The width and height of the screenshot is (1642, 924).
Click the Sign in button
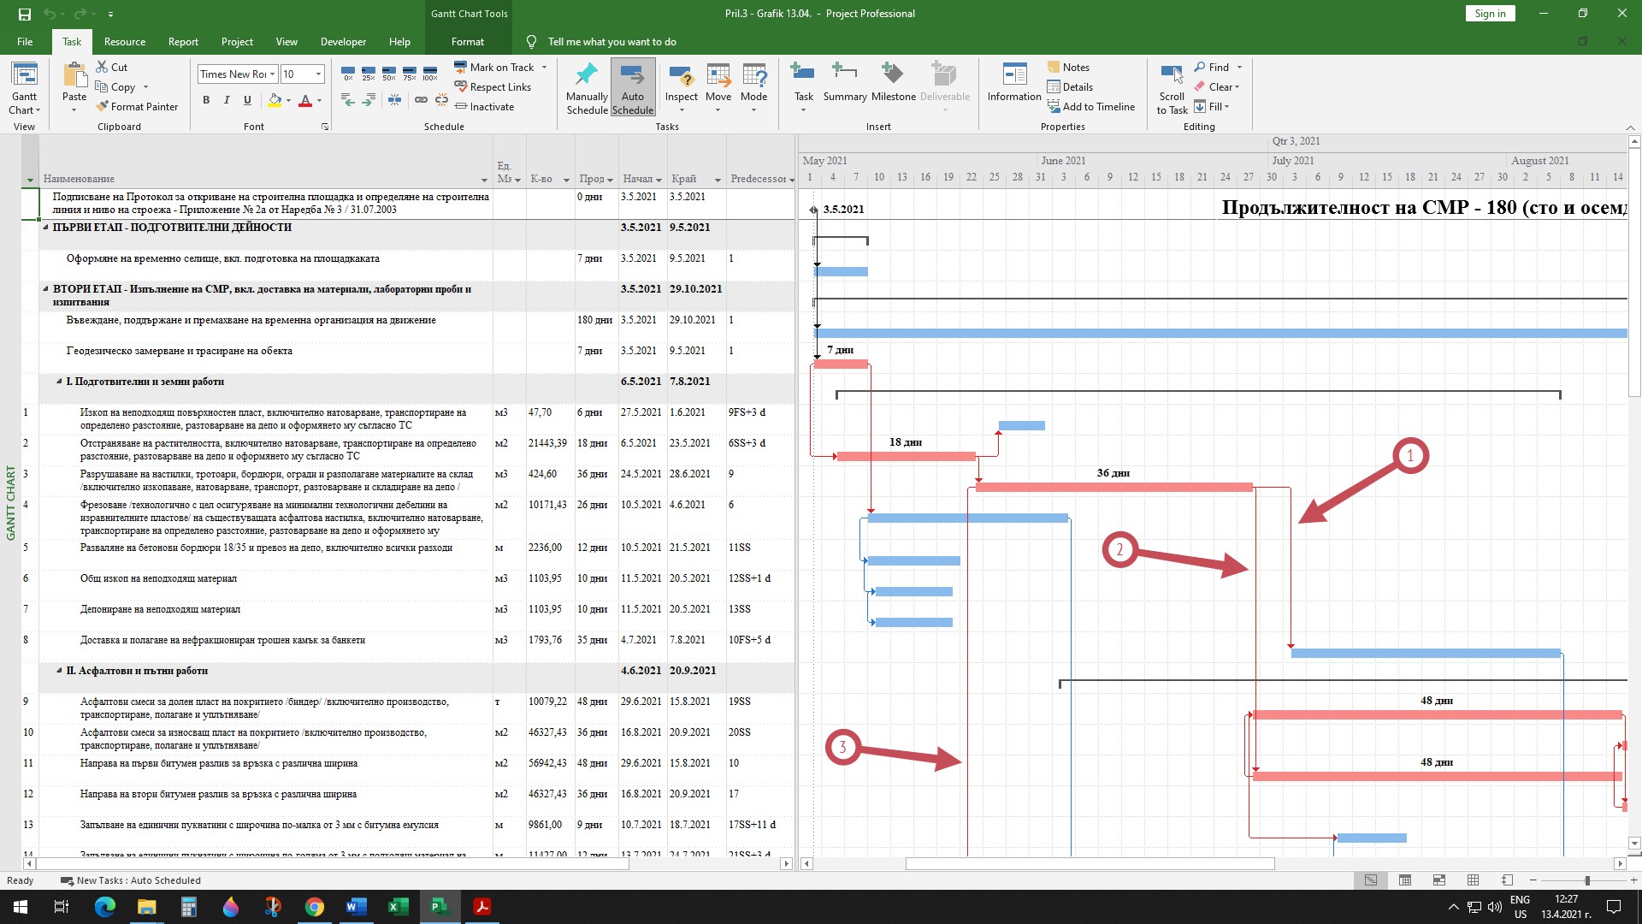(x=1490, y=14)
